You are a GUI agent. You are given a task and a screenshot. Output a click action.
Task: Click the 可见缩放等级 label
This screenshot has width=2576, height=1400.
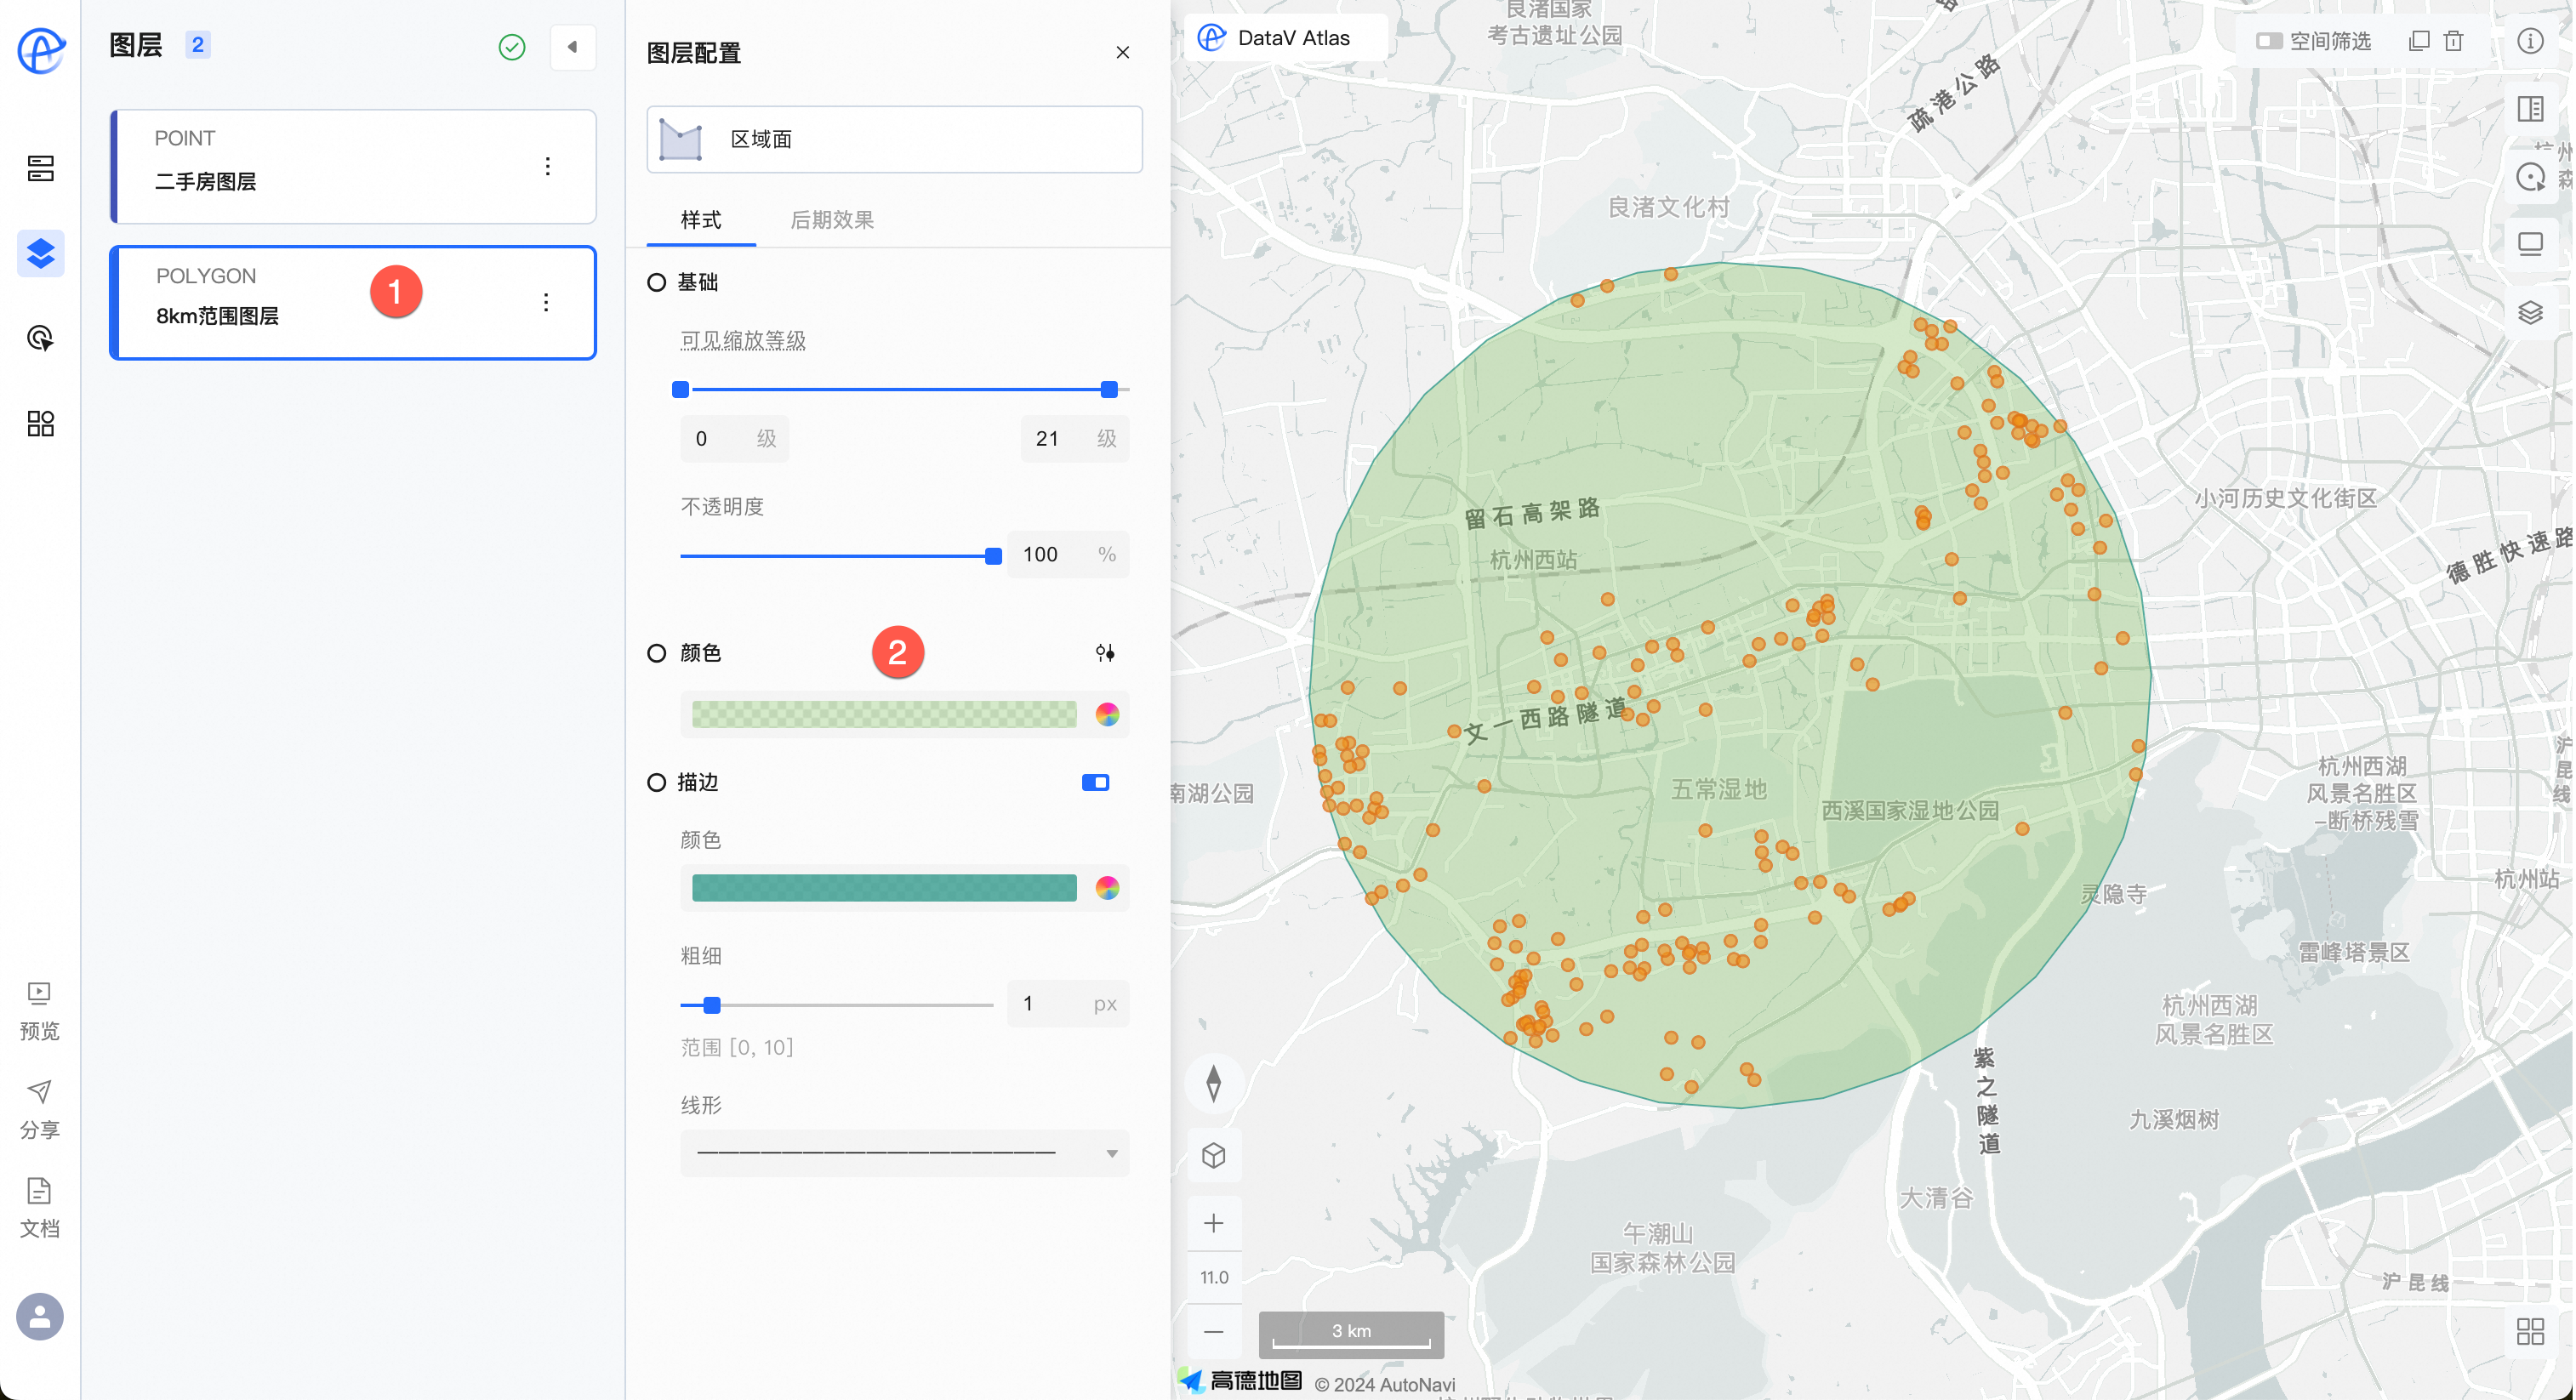(x=743, y=341)
